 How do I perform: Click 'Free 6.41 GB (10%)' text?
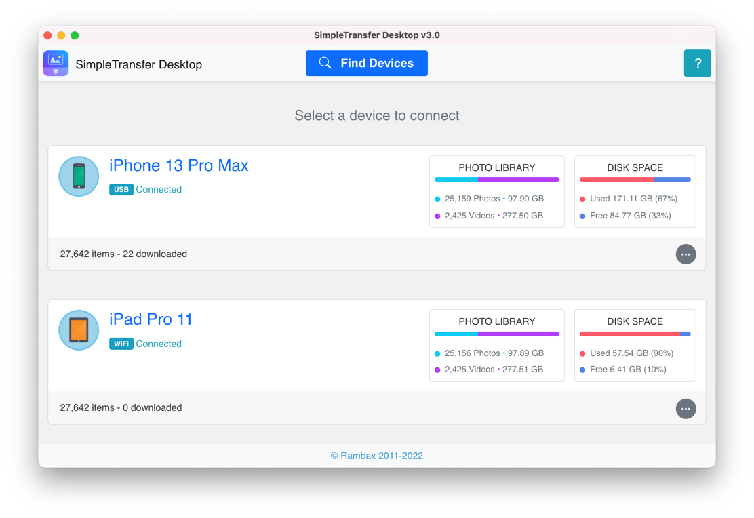628,370
